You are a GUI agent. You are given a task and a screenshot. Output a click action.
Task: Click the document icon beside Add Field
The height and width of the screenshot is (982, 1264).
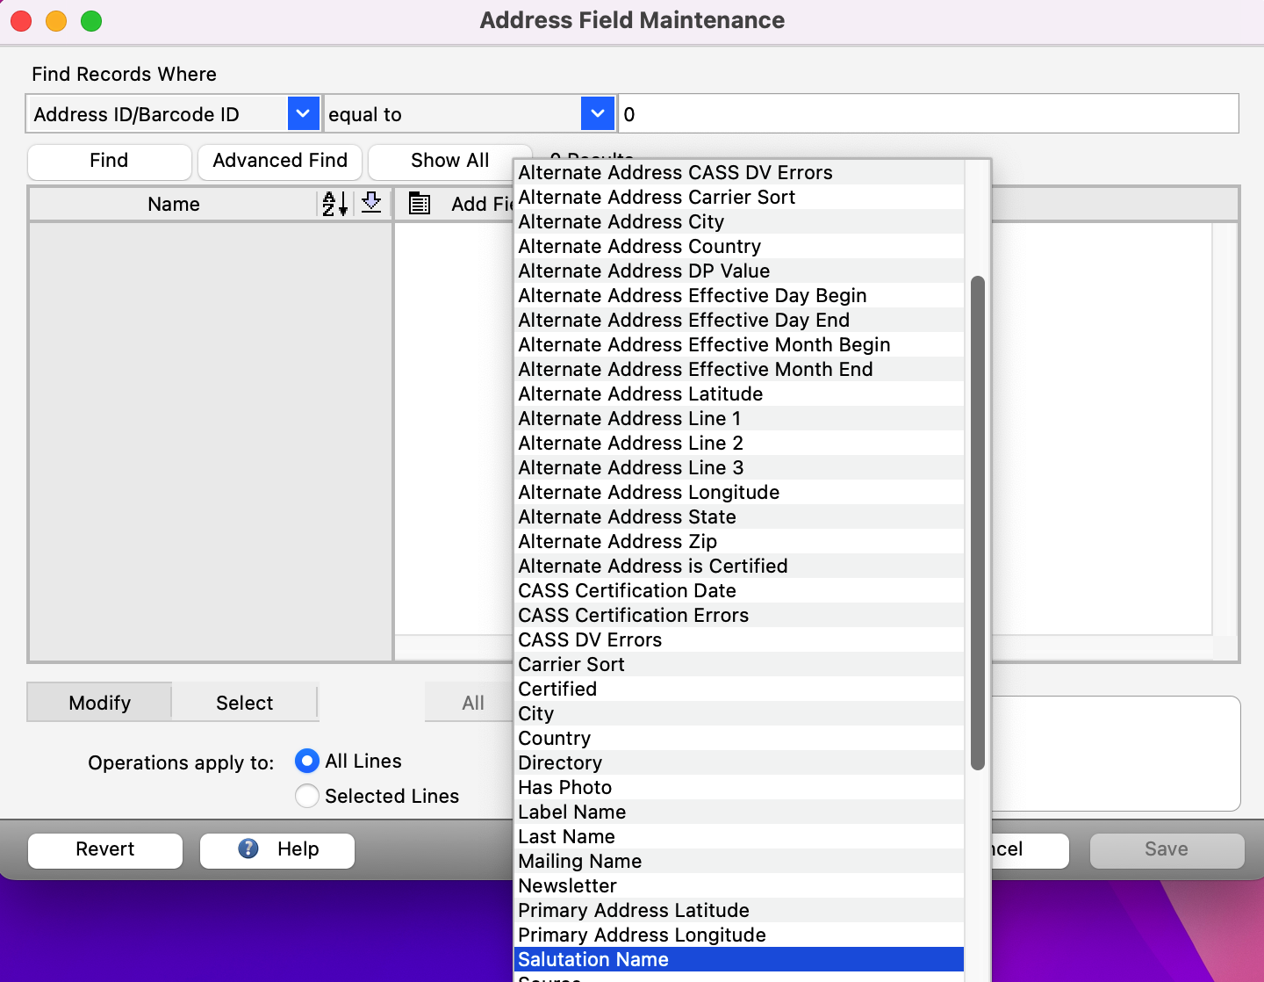(419, 203)
